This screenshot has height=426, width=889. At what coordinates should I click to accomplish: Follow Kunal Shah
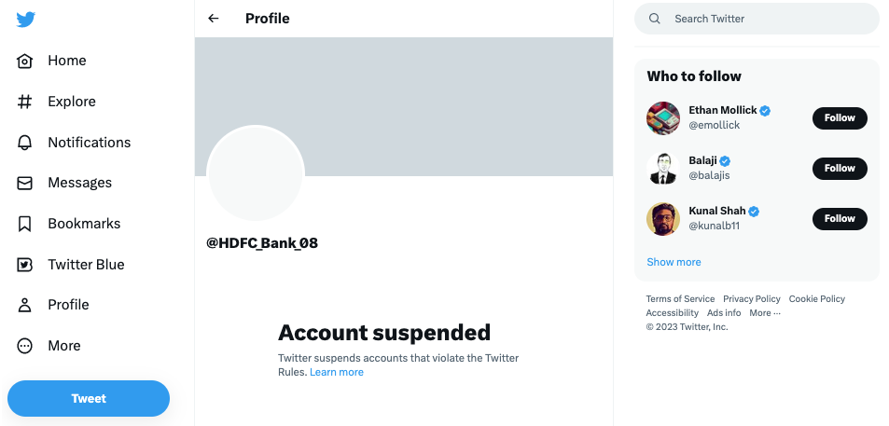click(x=840, y=219)
